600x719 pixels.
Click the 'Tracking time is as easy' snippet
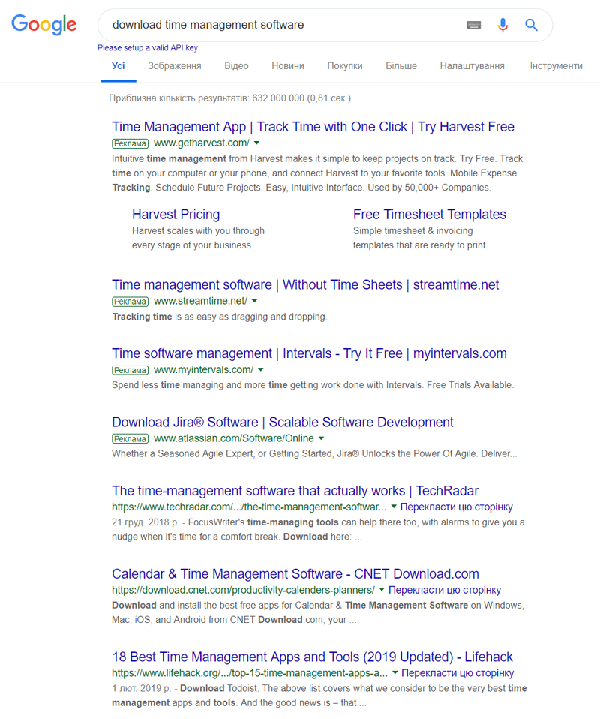click(220, 317)
